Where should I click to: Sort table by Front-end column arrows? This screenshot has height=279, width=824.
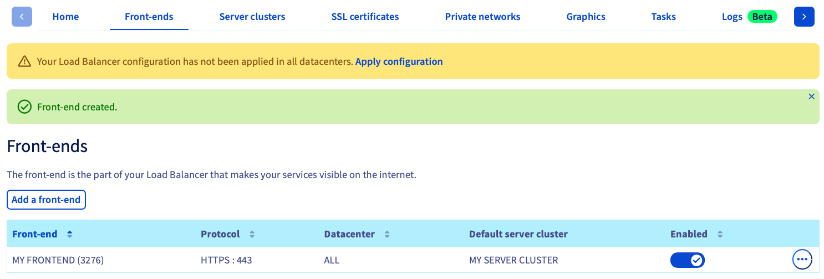[x=69, y=234]
